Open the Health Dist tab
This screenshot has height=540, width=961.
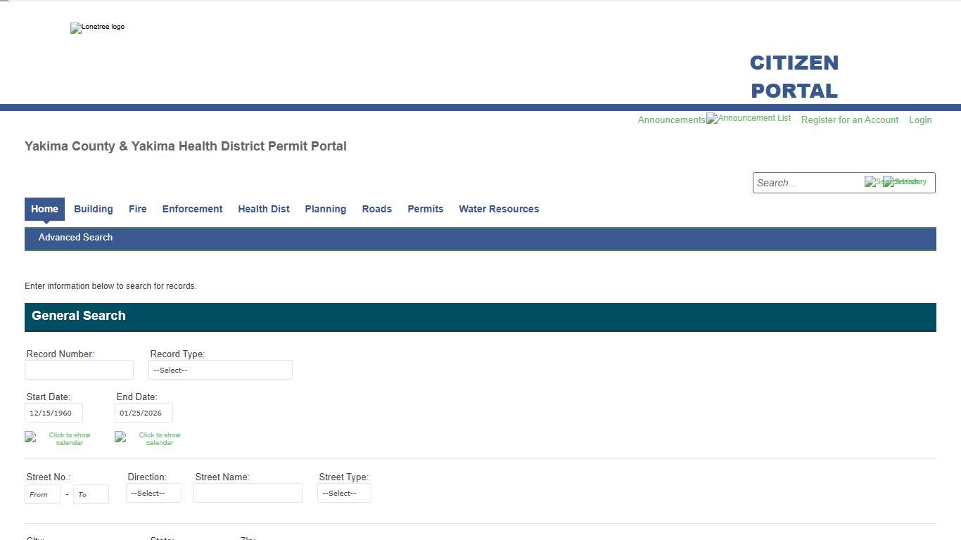[x=264, y=209]
